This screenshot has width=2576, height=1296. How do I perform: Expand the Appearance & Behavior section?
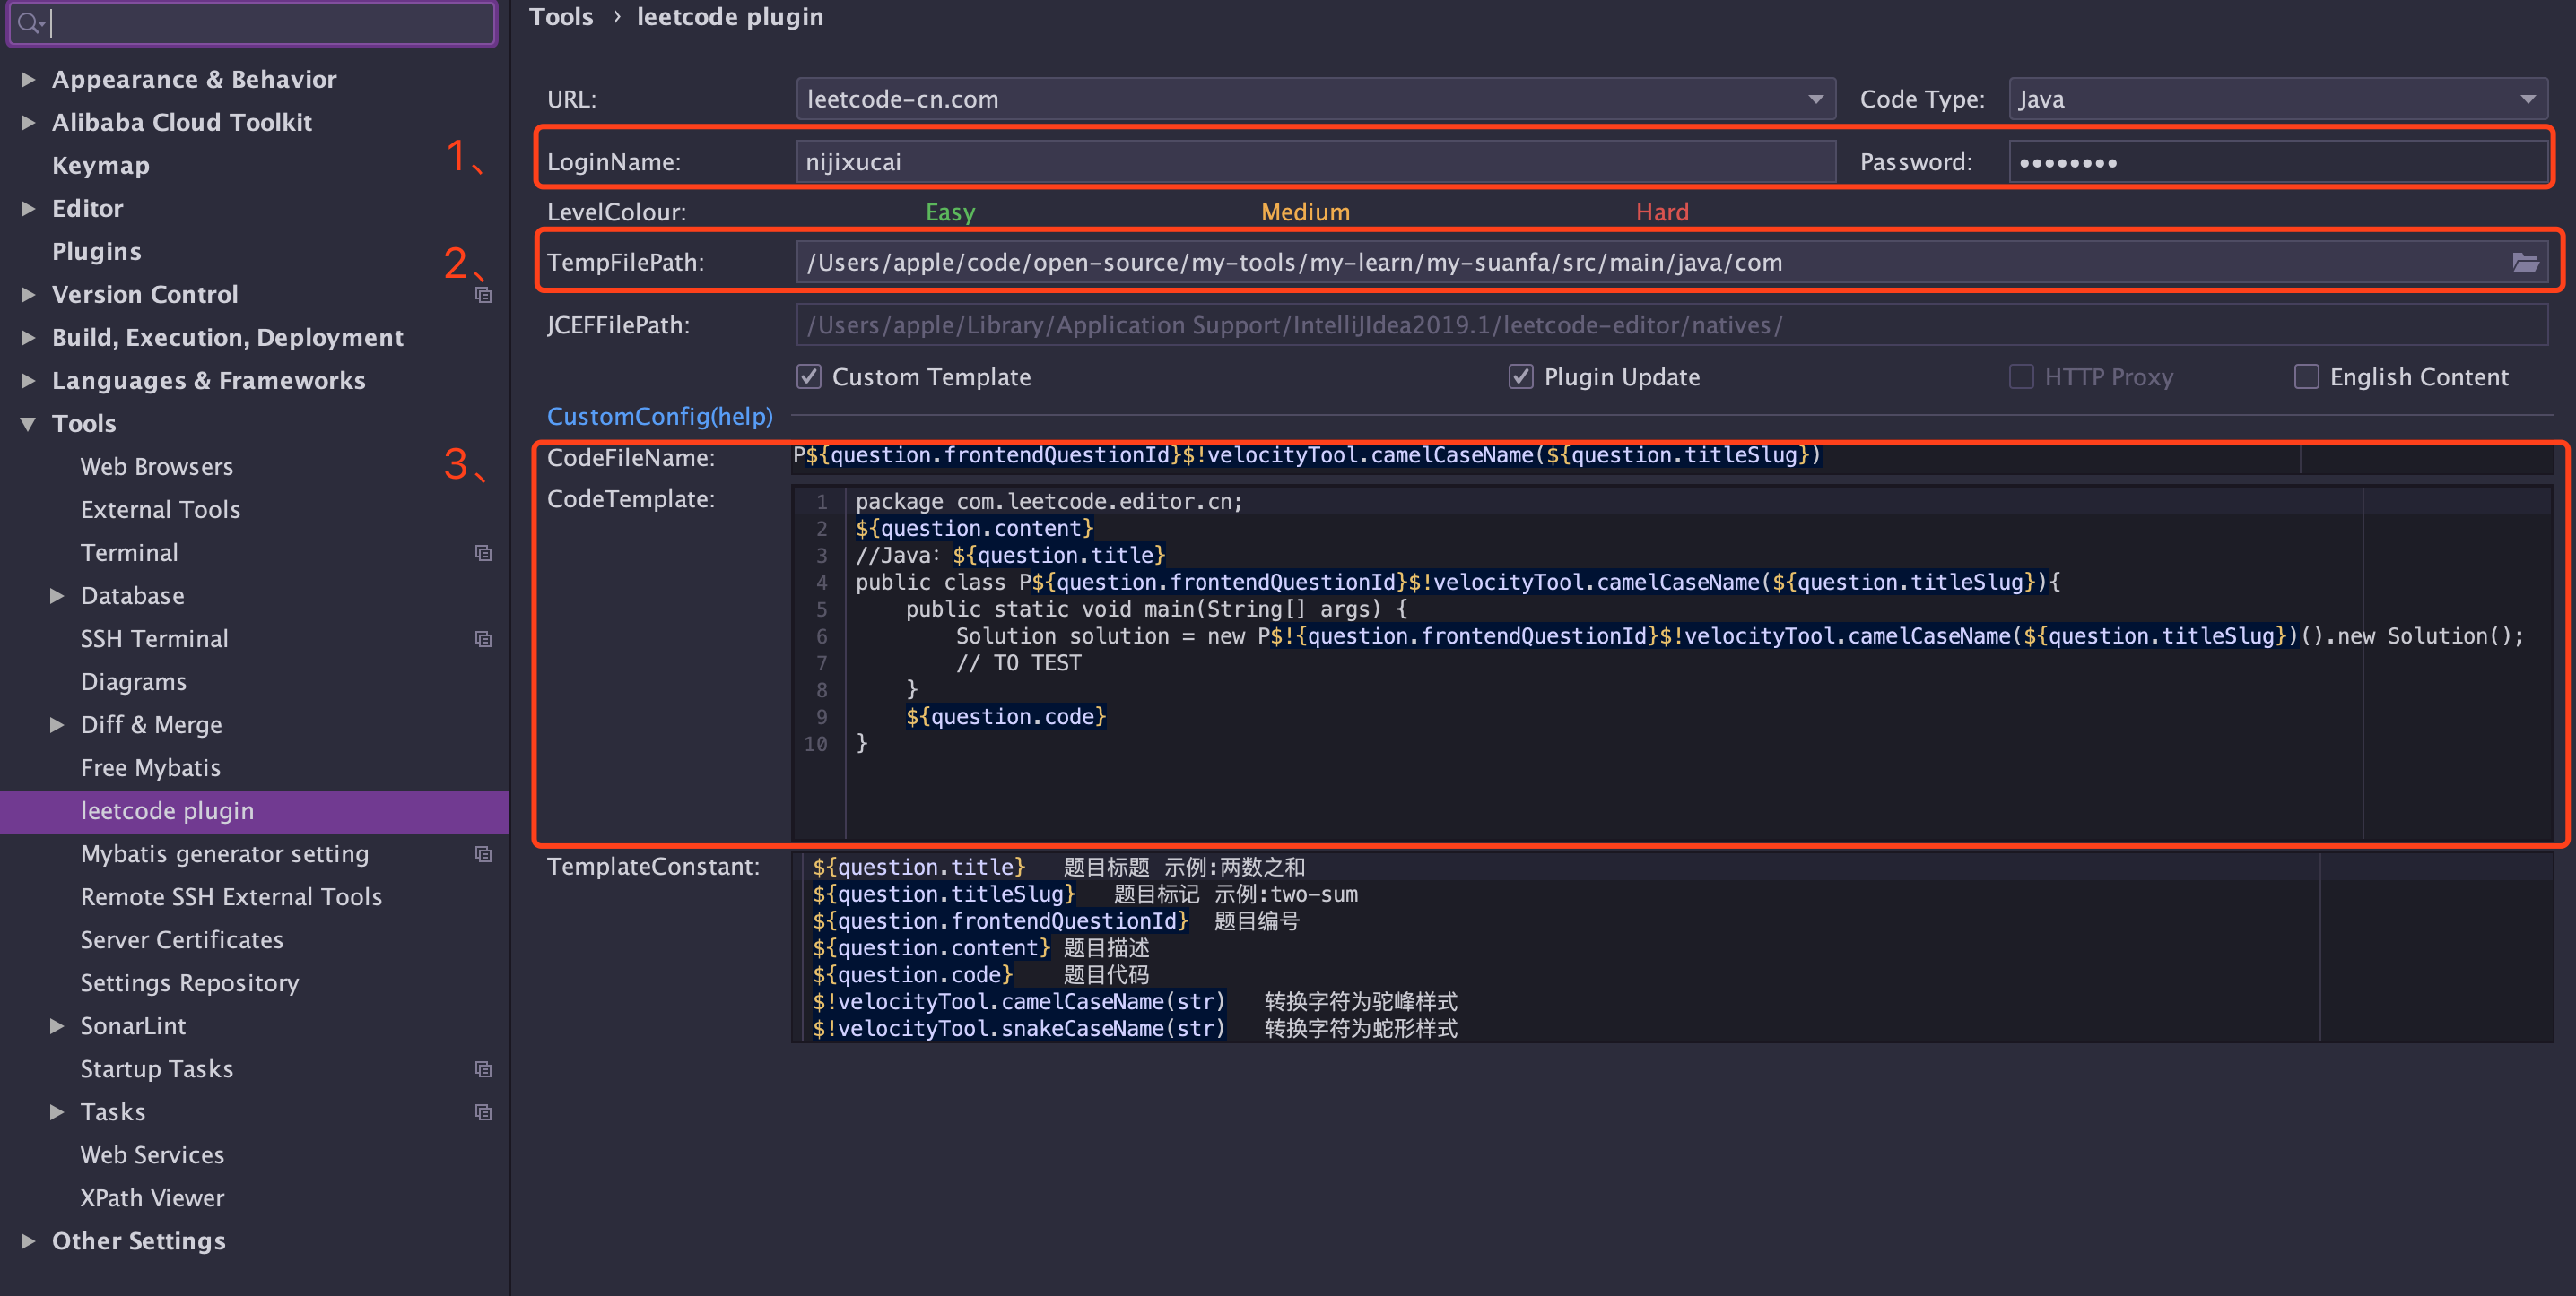(x=29, y=79)
